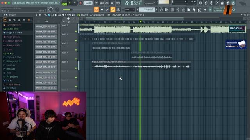This screenshot has height=140, width=250.
Task: Open the Browser view icon
Action: (183, 10)
